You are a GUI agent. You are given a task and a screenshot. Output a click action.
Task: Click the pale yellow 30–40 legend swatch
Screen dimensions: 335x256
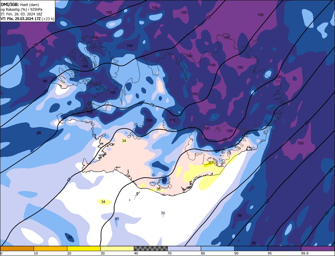[117, 249]
